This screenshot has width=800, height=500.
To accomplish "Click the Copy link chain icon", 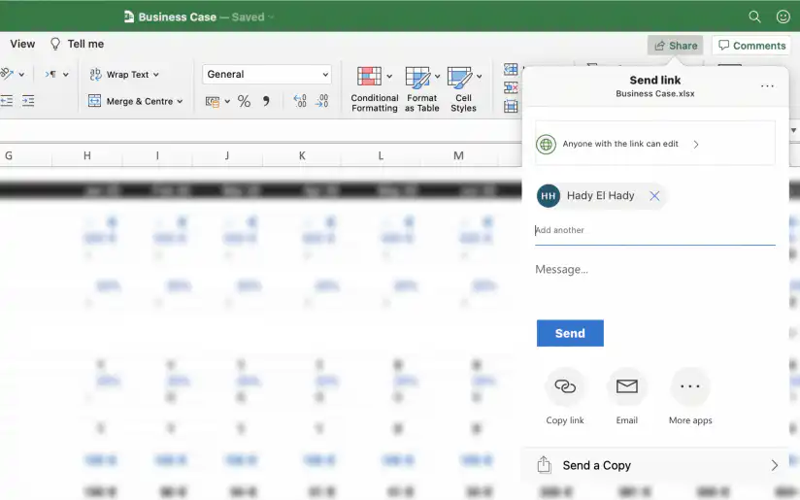I will (565, 386).
